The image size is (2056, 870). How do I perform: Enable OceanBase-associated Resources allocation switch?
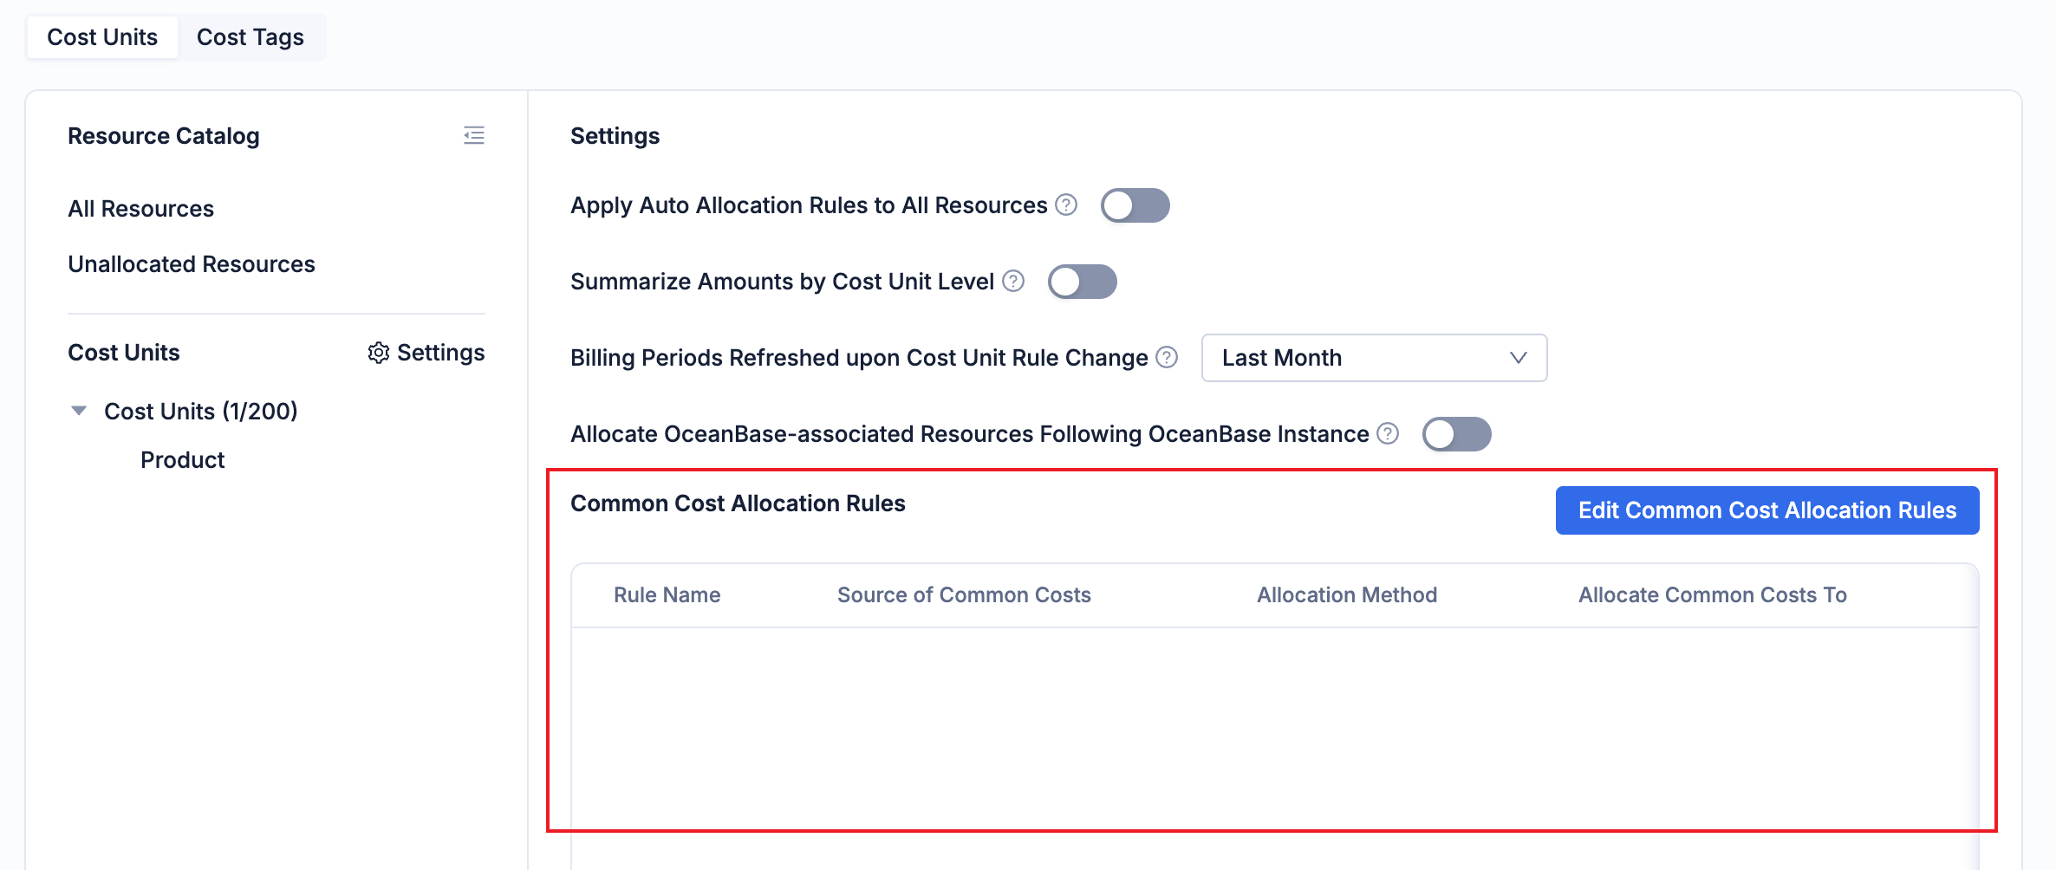[x=1456, y=434]
